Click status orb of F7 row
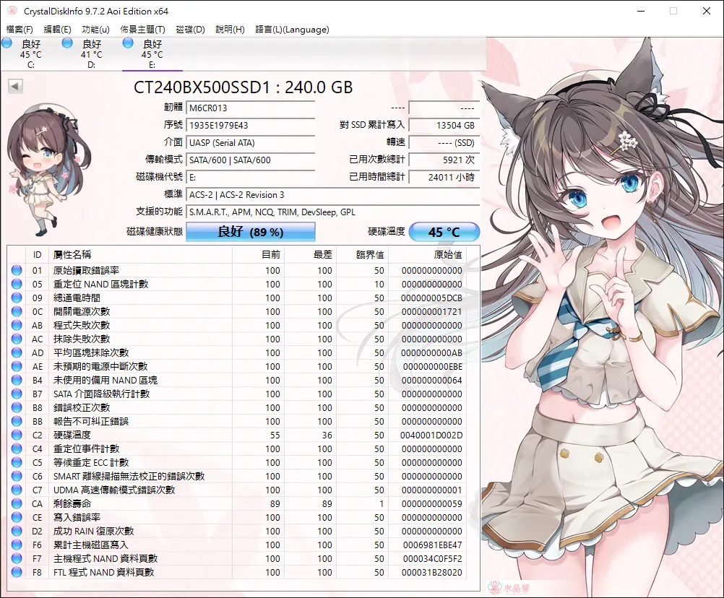The height and width of the screenshot is (598, 724). click(17, 558)
